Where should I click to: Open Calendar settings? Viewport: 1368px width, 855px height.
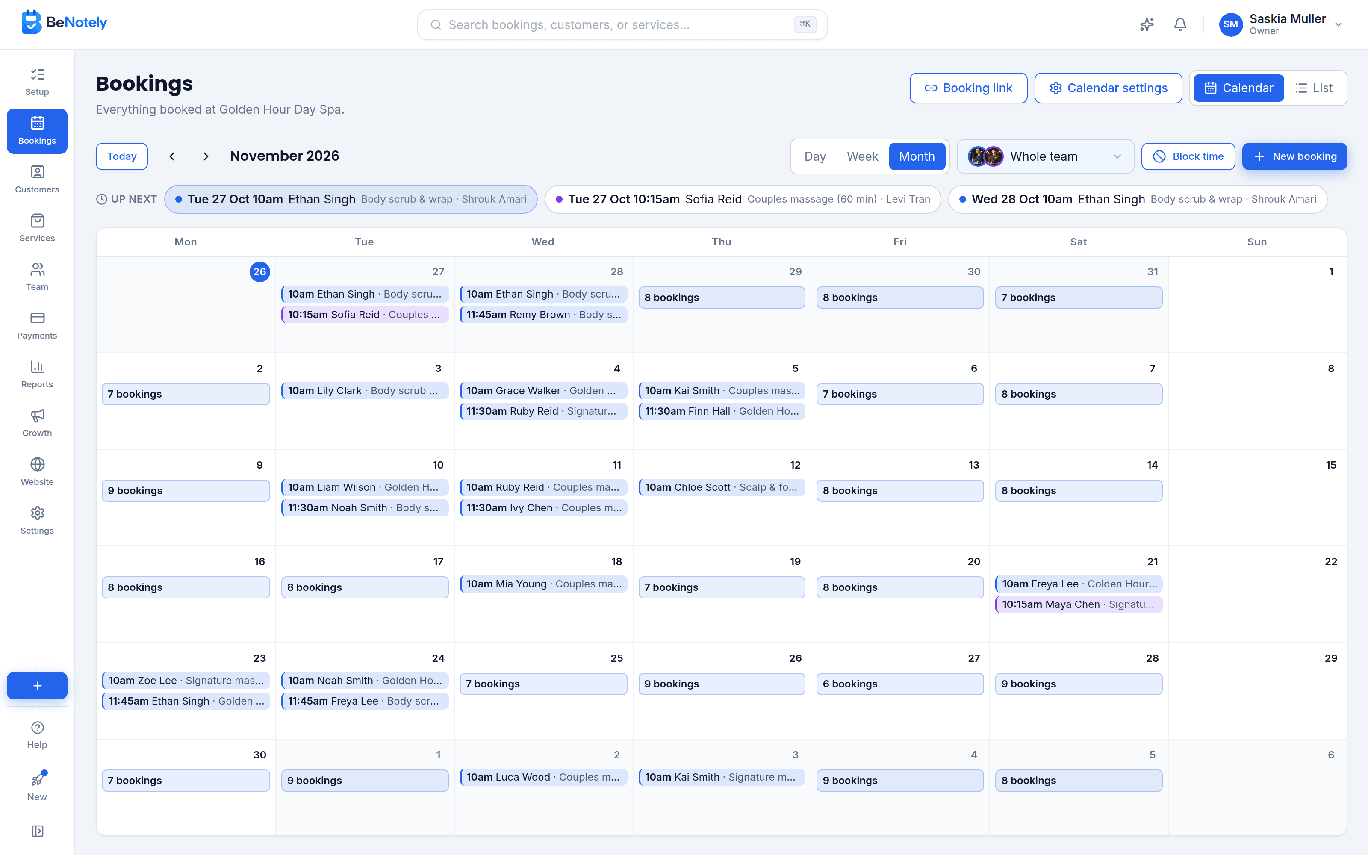click(1108, 88)
